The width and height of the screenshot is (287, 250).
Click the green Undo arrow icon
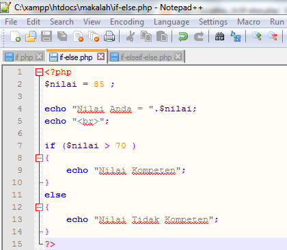(183, 36)
